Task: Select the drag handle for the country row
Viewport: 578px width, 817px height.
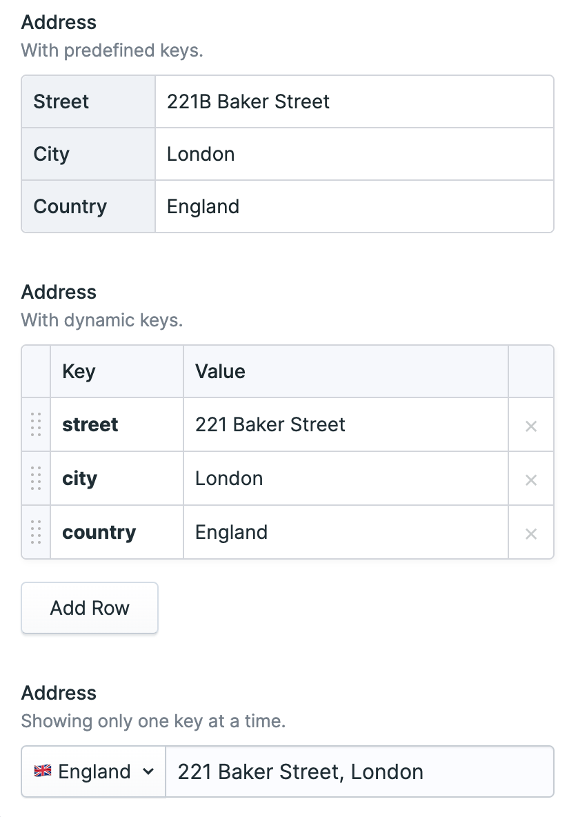Action: click(36, 533)
